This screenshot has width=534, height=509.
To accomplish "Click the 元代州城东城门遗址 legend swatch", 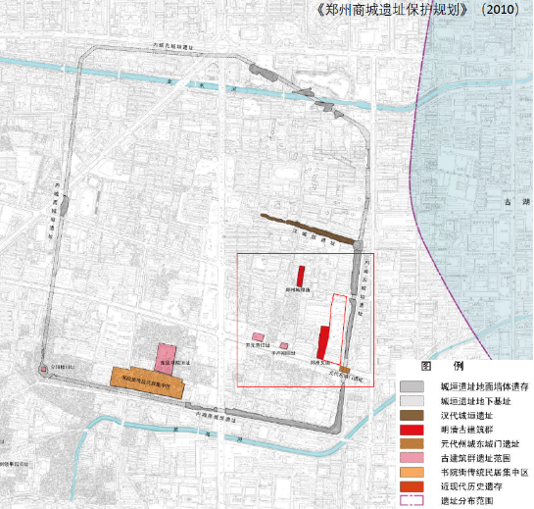I will tap(413, 443).
